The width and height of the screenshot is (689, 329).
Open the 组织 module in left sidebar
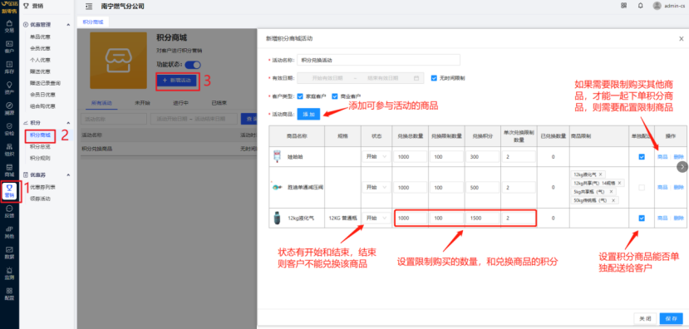click(9, 150)
